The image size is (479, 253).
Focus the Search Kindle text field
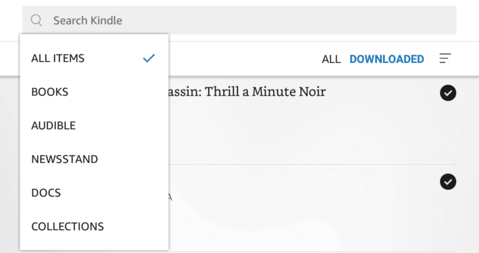pyautogui.click(x=239, y=20)
